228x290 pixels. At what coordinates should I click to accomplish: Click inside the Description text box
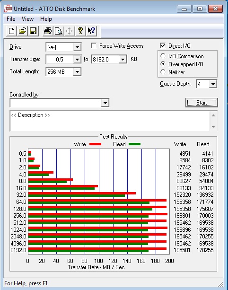110,121
